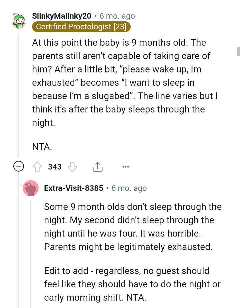Open the share options for the comment
This screenshot has width=240, height=308.
coord(97,167)
